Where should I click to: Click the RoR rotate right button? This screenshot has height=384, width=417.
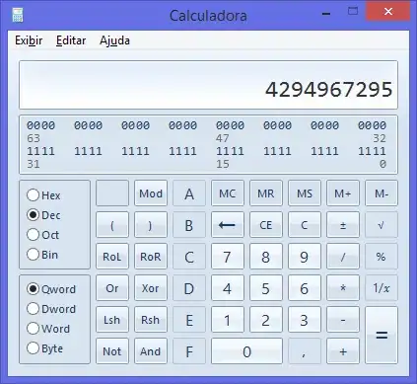(151, 257)
